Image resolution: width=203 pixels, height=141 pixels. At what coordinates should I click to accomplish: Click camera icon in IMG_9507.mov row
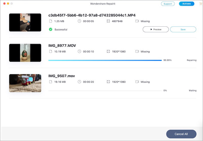[137, 82]
